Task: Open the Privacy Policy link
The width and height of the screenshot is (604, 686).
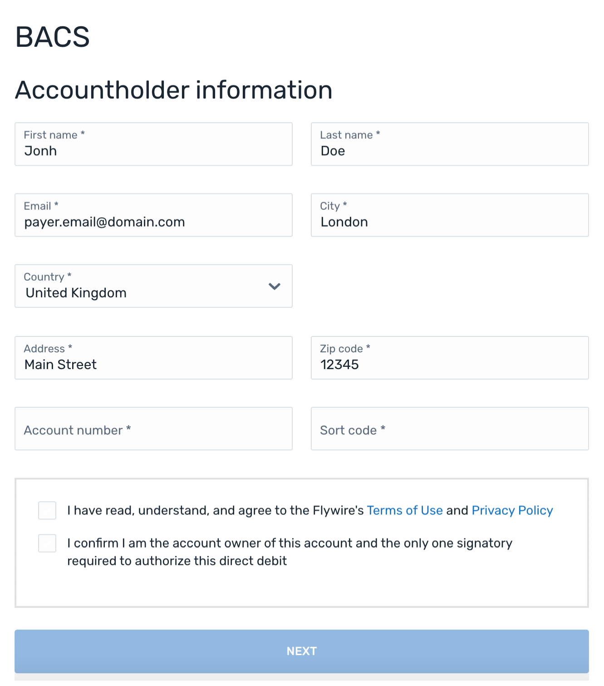Action: [512, 510]
